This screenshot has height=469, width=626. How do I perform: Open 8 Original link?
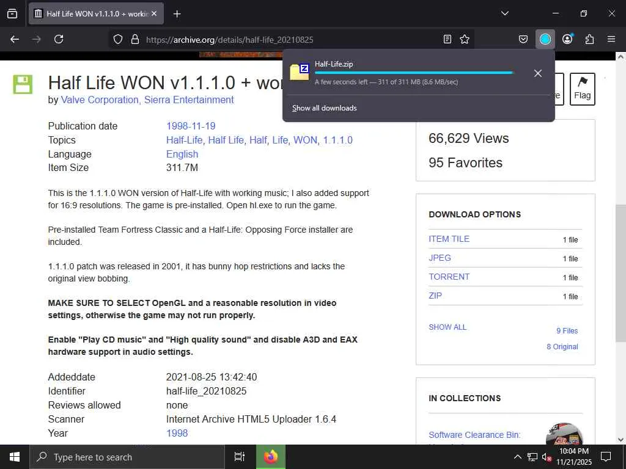[x=562, y=347]
